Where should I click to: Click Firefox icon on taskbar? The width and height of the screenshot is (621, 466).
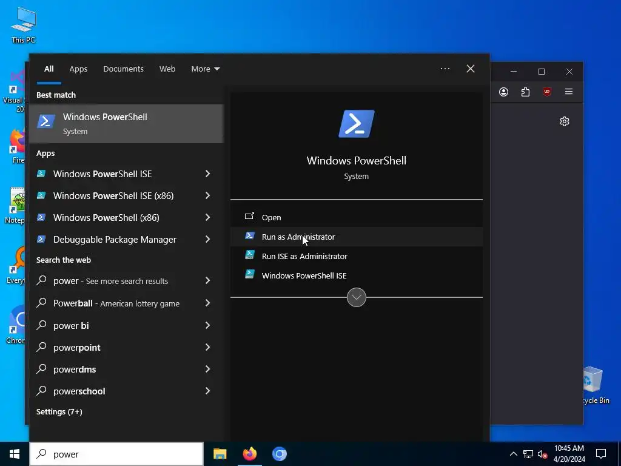[249, 454]
